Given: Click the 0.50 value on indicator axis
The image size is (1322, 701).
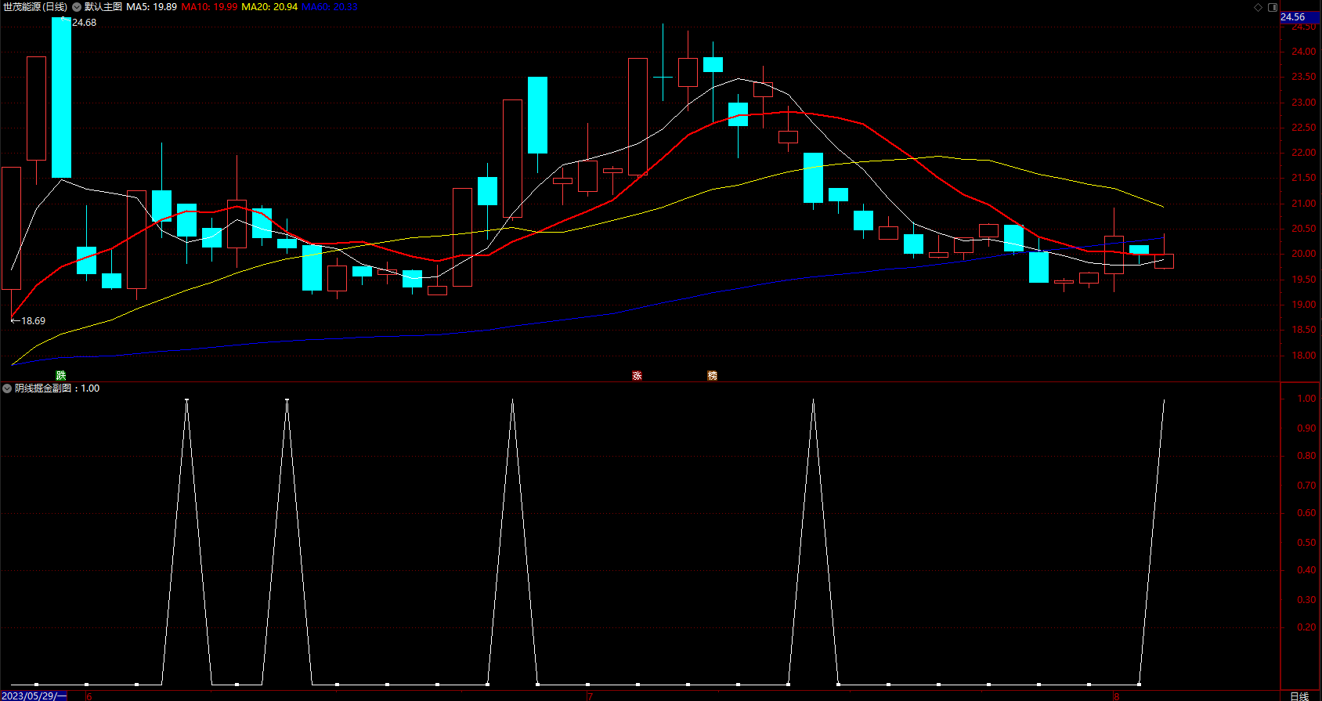Looking at the screenshot, I should (x=1306, y=543).
